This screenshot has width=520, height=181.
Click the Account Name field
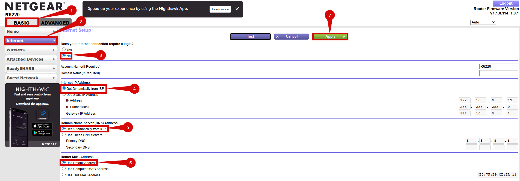point(498,66)
